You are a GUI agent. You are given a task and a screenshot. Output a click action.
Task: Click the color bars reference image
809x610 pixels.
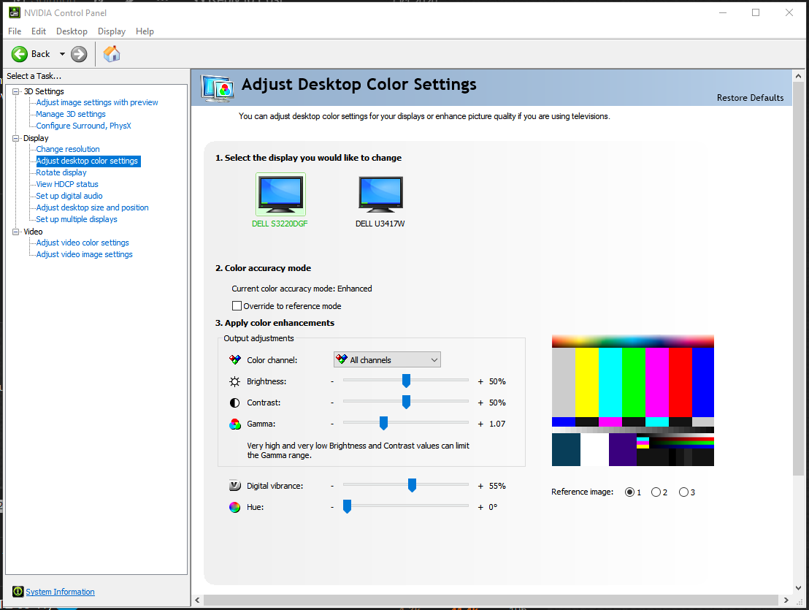pyautogui.click(x=632, y=400)
